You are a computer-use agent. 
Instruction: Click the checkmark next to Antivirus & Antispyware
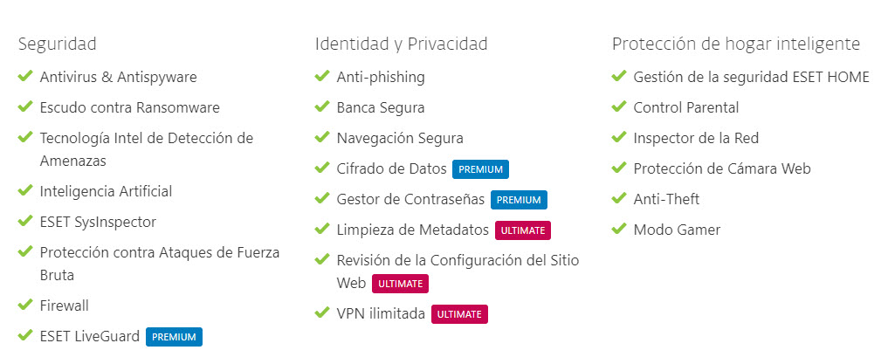[x=25, y=76]
